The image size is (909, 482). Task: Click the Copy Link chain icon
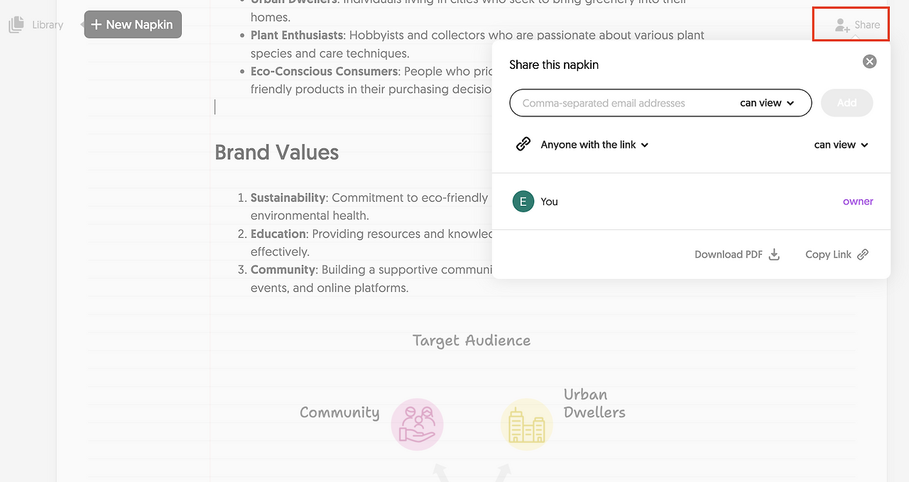tap(863, 254)
